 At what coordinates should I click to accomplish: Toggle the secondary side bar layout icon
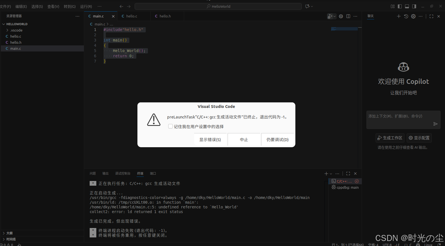tap(414, 6)
